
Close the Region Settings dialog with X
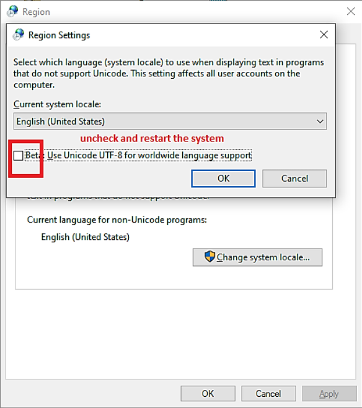(324, 35)
